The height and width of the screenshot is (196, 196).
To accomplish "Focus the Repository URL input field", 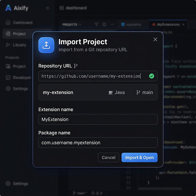I will [98, 76].
